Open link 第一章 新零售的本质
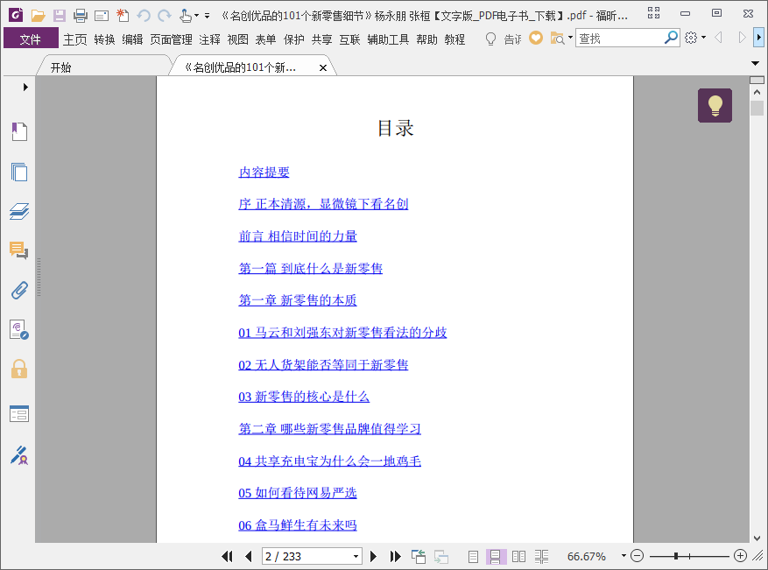The image size is (768, 570). [298, 300]
